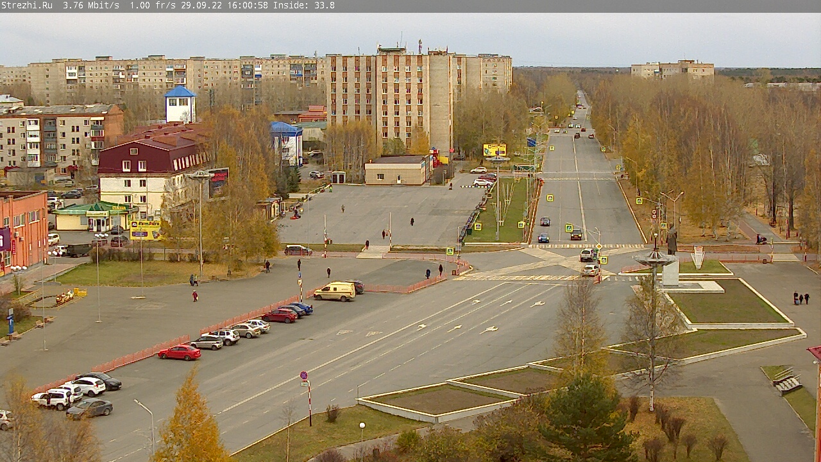This screenshot has width=821, height=462.
Task: Select the Inside: 33.8 temperature reading
Action: pos(304,5)
